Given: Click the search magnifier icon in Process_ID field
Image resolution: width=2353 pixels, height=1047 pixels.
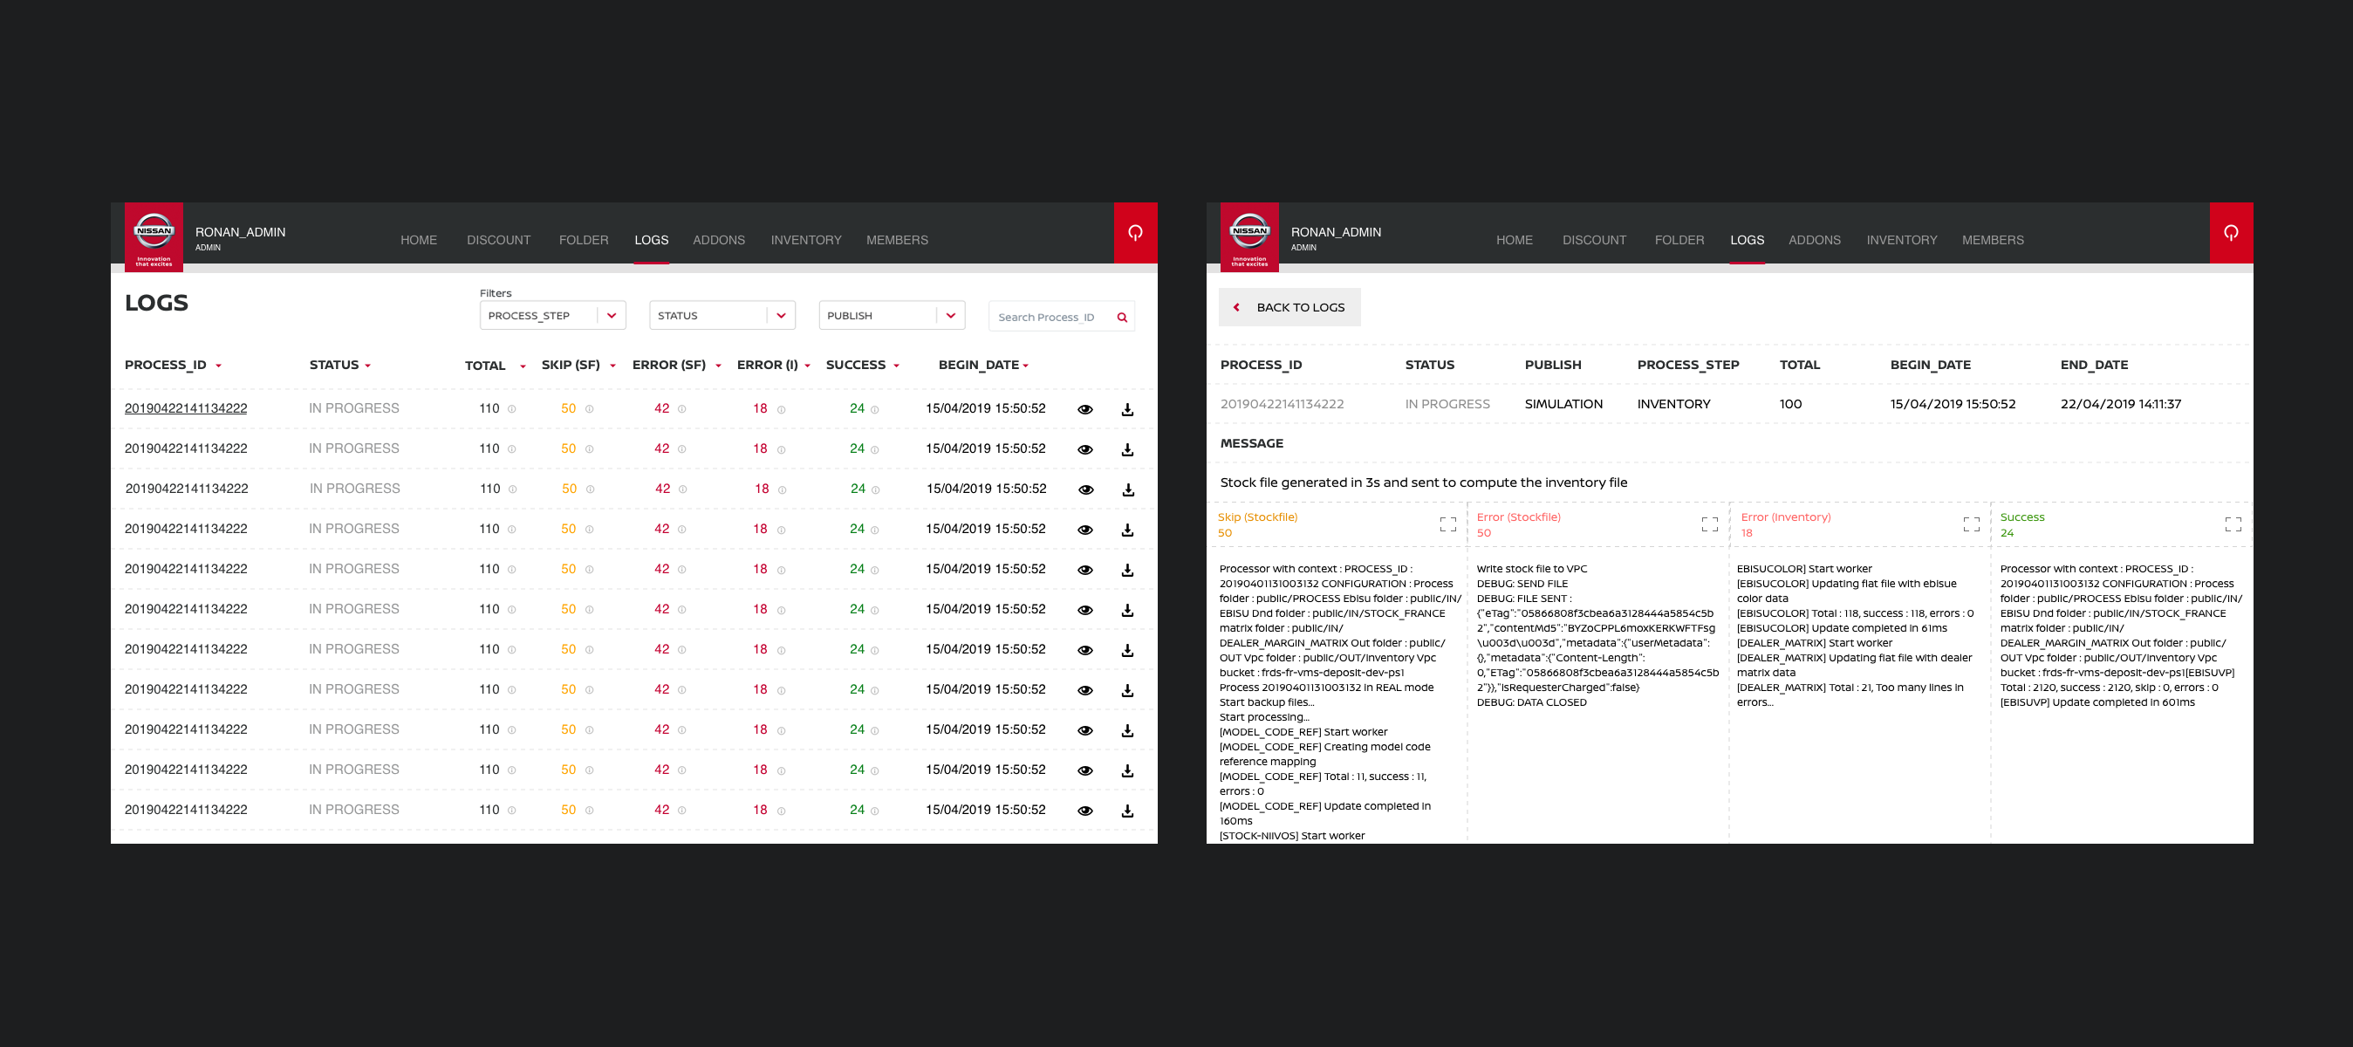Looking at the screenshot, I should [x=1122, y=317].
